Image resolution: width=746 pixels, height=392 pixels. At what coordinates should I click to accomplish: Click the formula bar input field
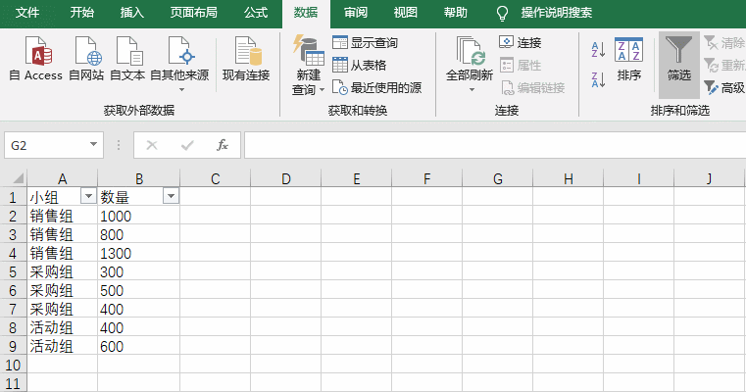click(x=490, y=145)
